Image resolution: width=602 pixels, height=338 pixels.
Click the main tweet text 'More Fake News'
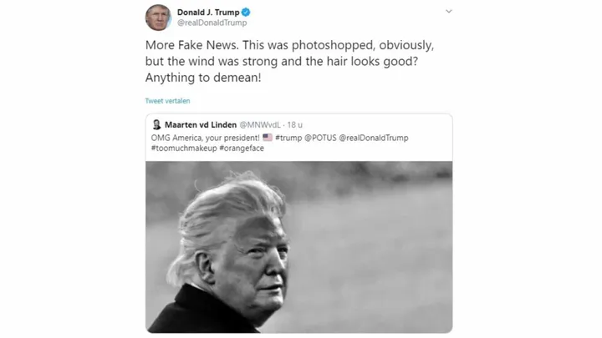pos(192,45)
